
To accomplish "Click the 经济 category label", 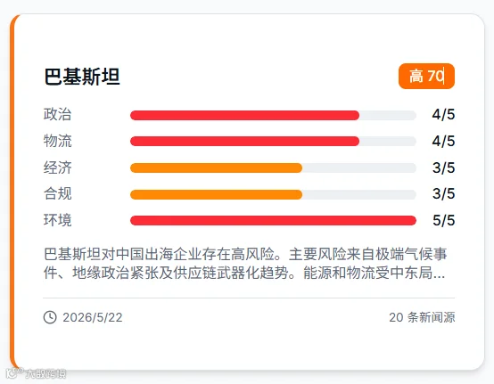I will (58, 167).
